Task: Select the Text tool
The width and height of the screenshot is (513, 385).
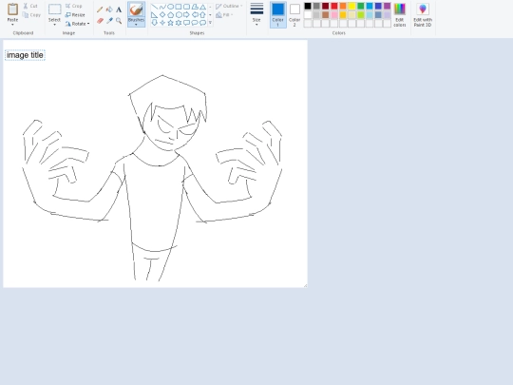Action: coord(119,10)
